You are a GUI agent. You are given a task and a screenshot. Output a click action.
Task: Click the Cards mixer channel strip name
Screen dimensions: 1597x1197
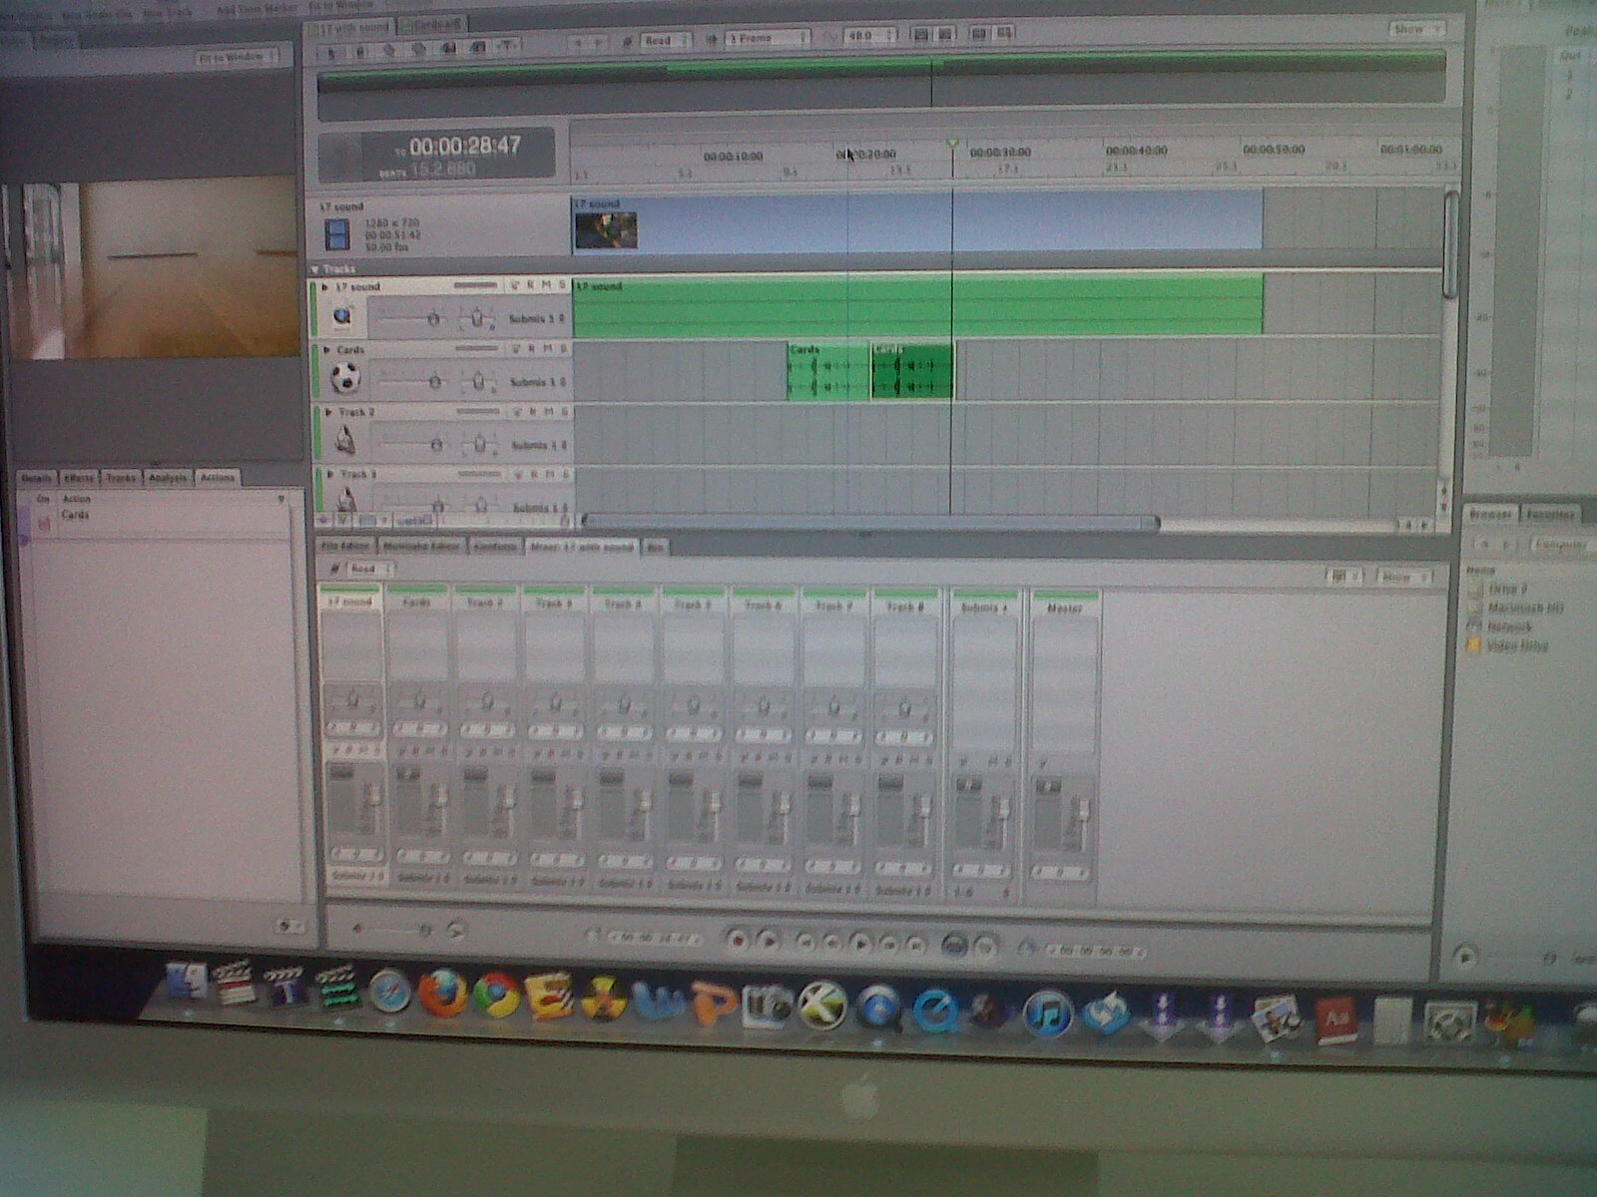click(417, 603)
